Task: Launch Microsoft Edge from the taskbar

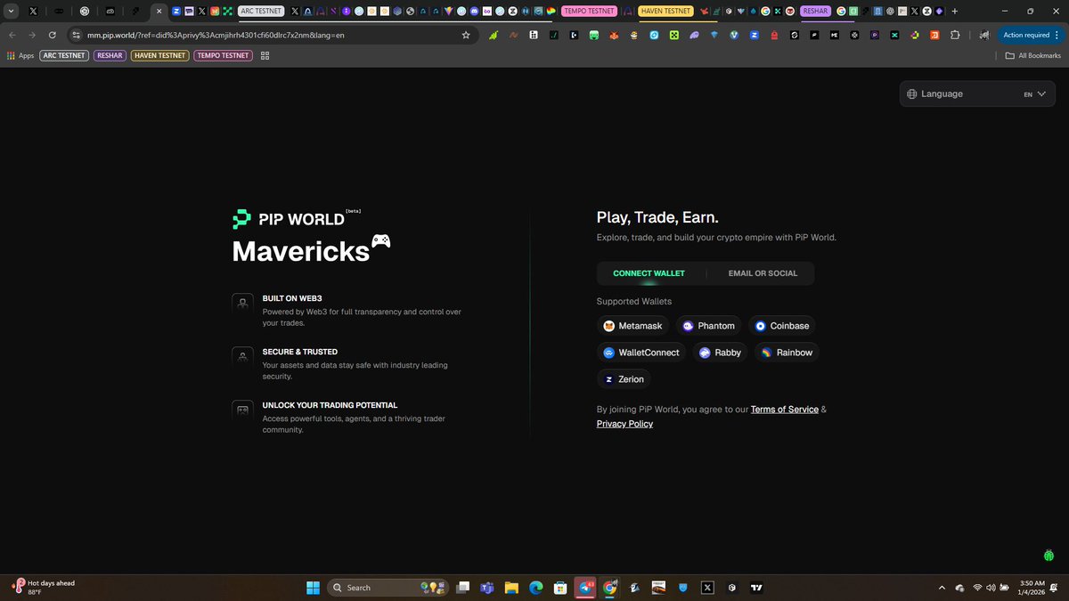Action: click(536, 588)
